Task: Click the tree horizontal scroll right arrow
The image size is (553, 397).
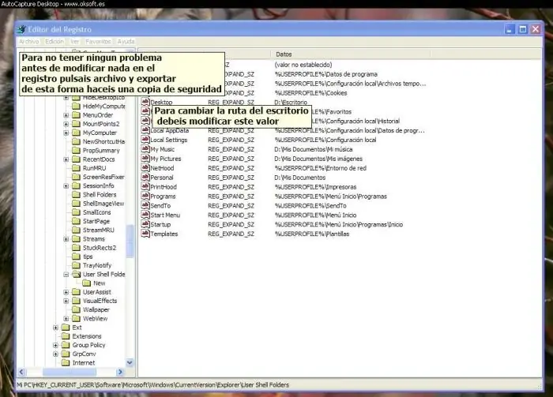Action: pos(120,372)
